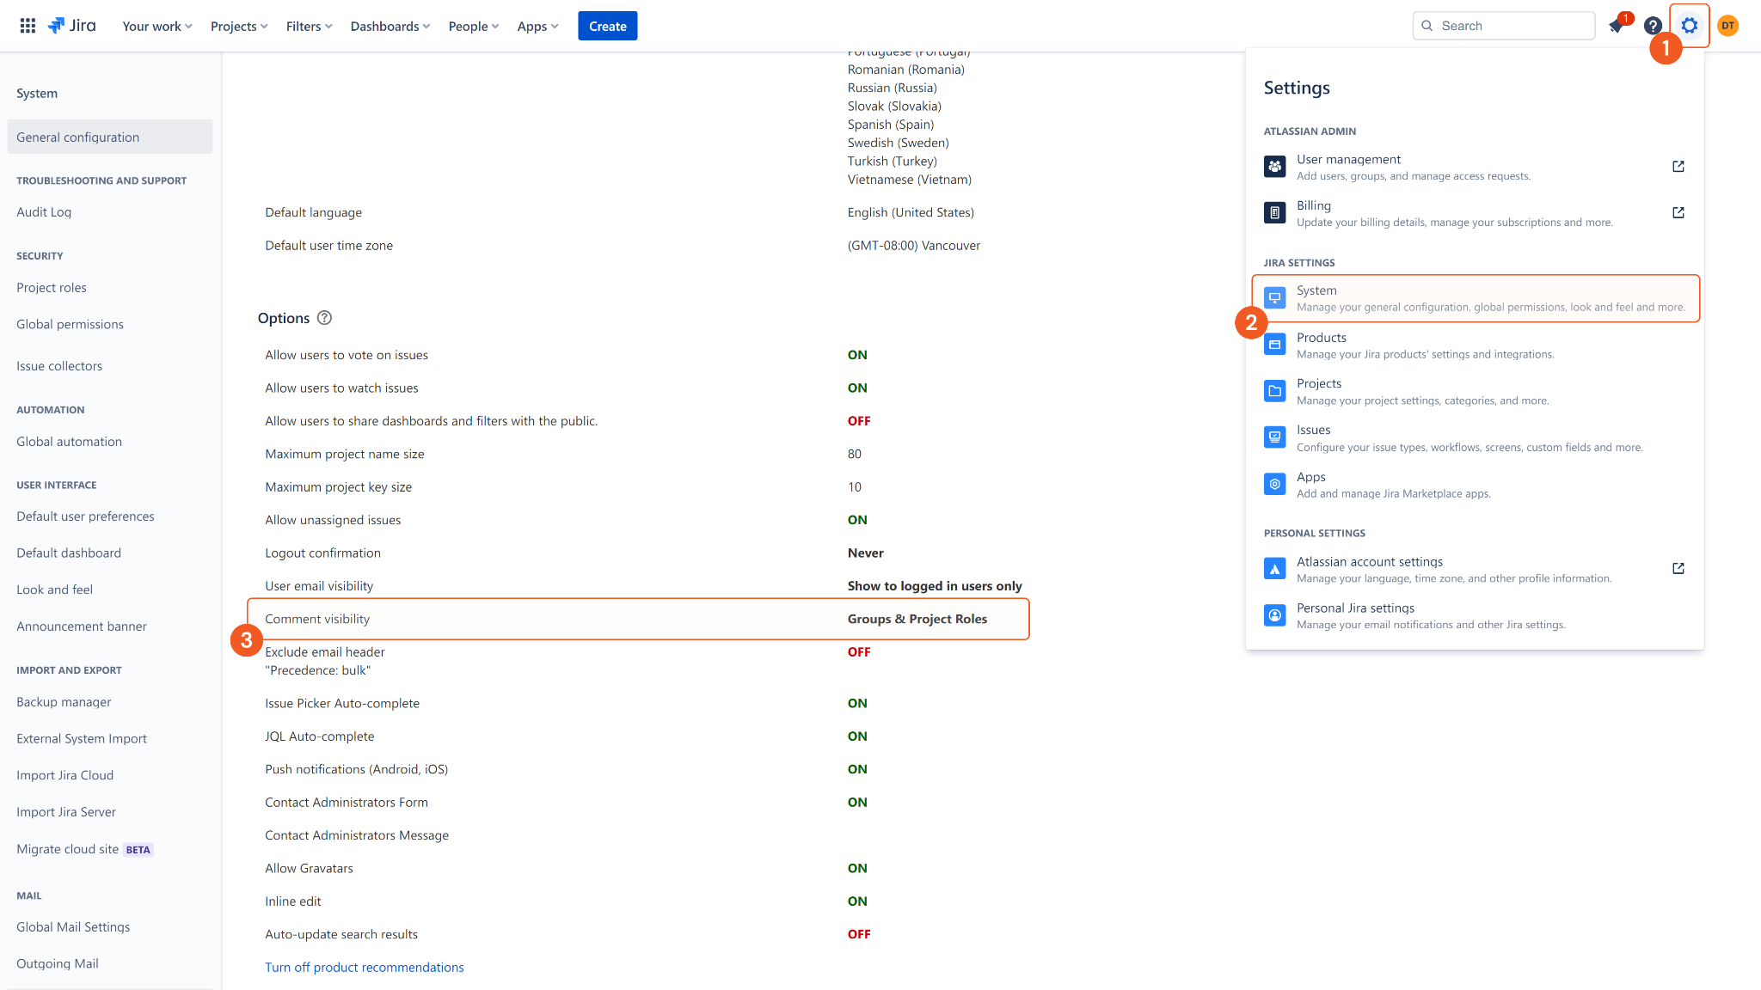The width and height of the screenshot is (1761, 990).
Task: Open the Dashboards dropdown
Action: (390, 26)
